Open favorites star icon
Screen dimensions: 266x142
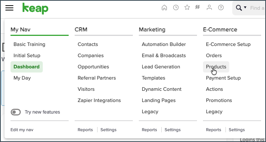(x=187, y=7)
